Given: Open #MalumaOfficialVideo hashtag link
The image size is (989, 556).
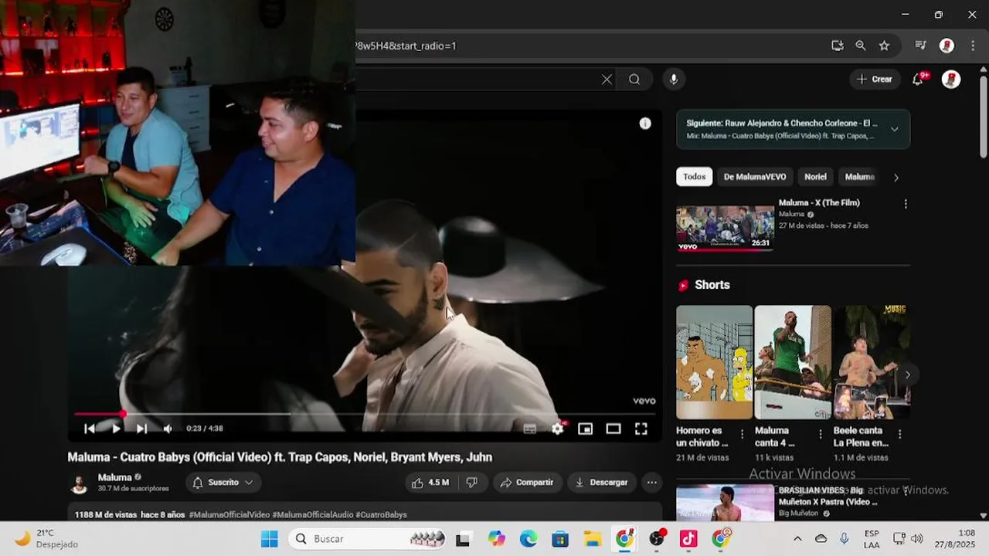Looking at the screenshot, I should [229, 515].
